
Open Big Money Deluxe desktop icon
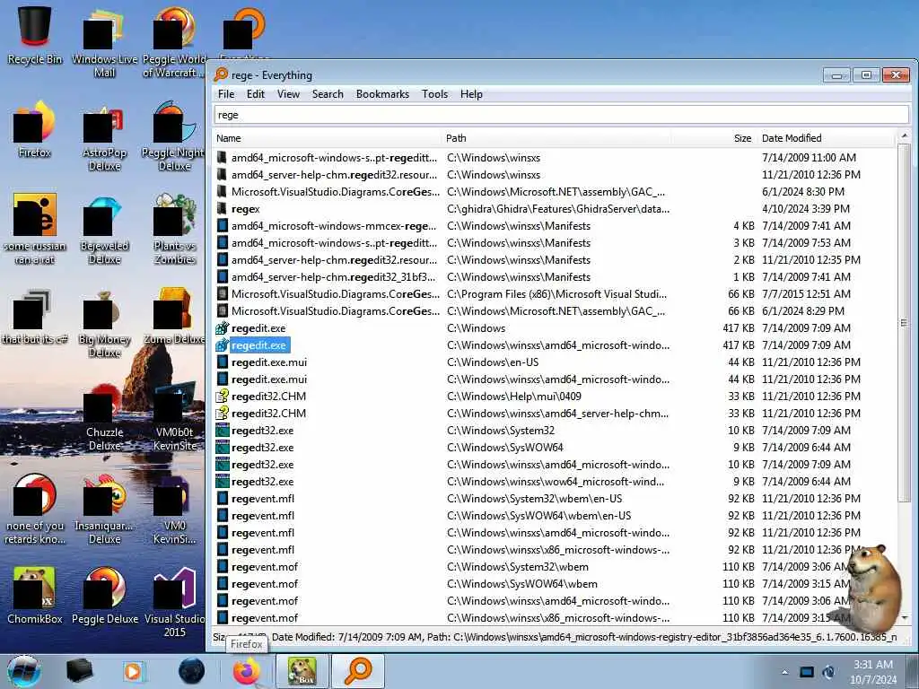point(104,323)
